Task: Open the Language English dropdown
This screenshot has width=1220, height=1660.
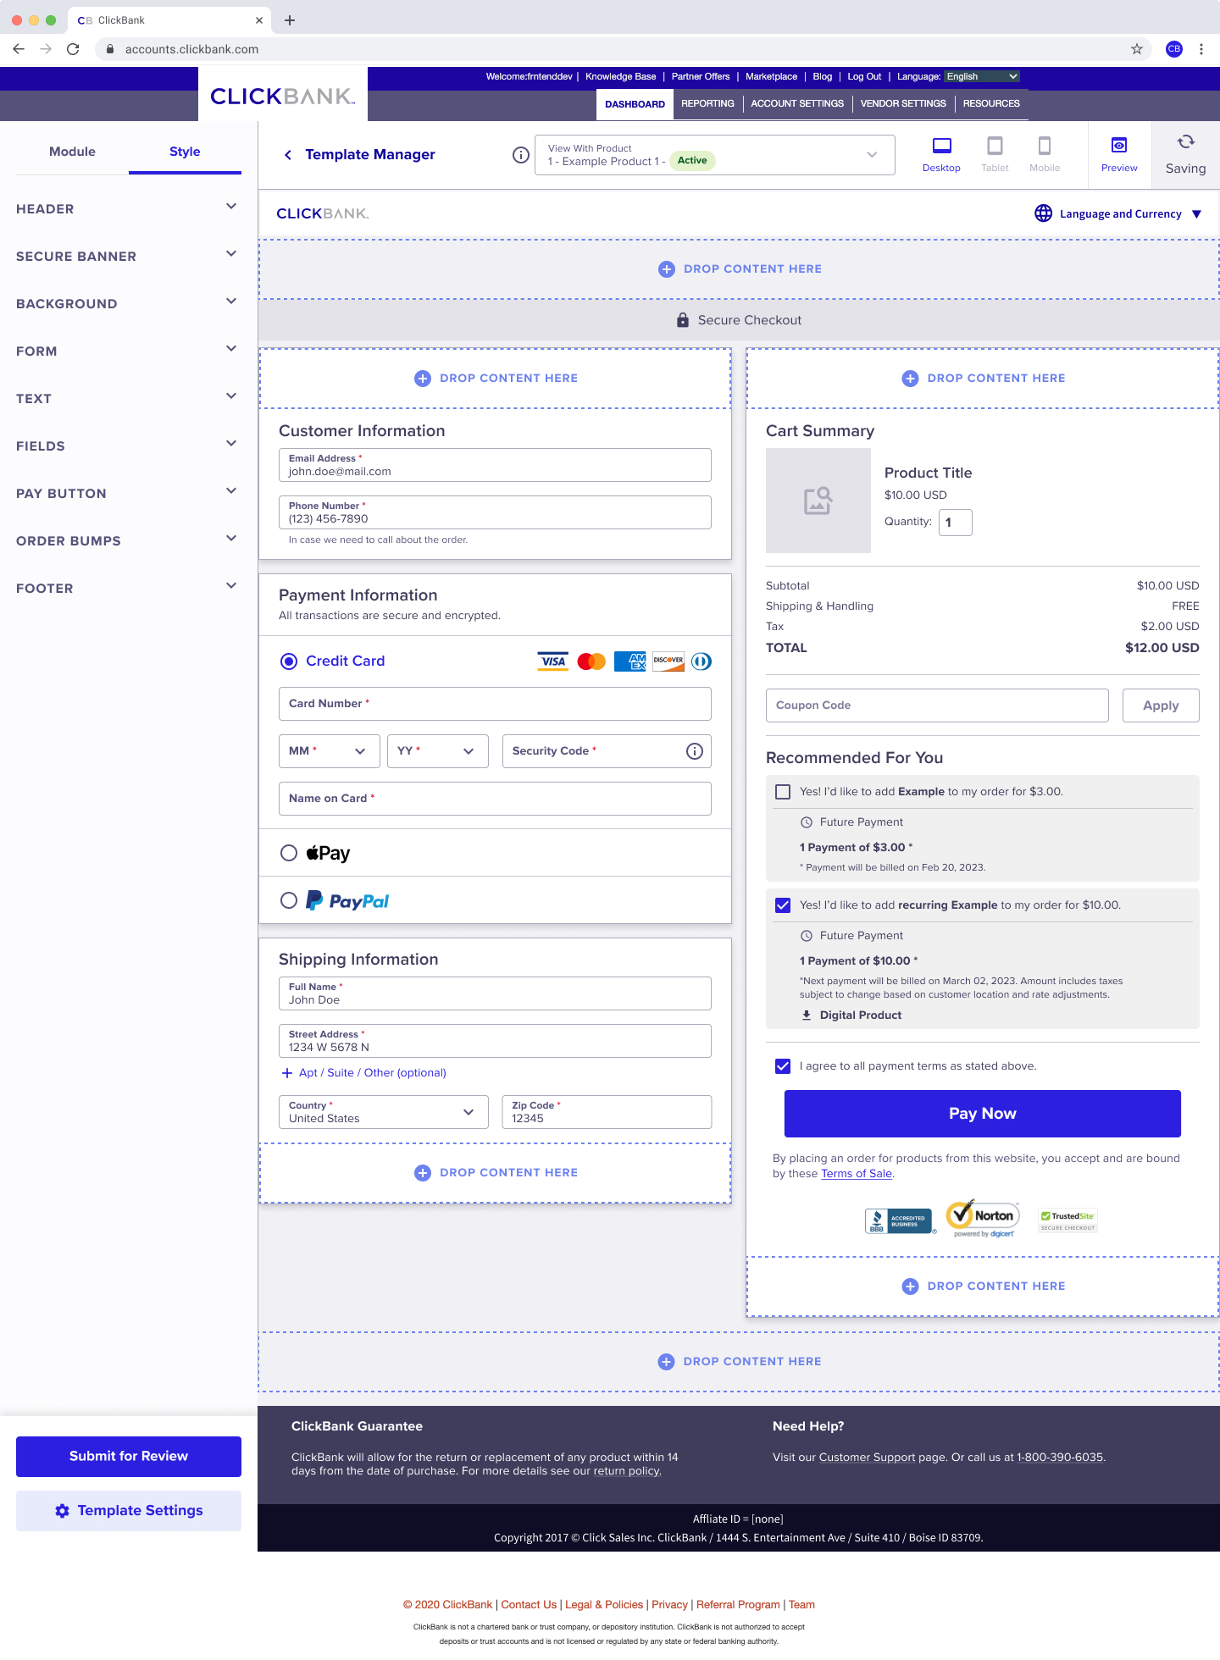Action: point(982,76)
